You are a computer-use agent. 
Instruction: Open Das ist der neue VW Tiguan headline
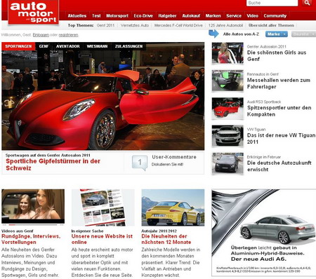pyautogui.click(x=281, y=138)
